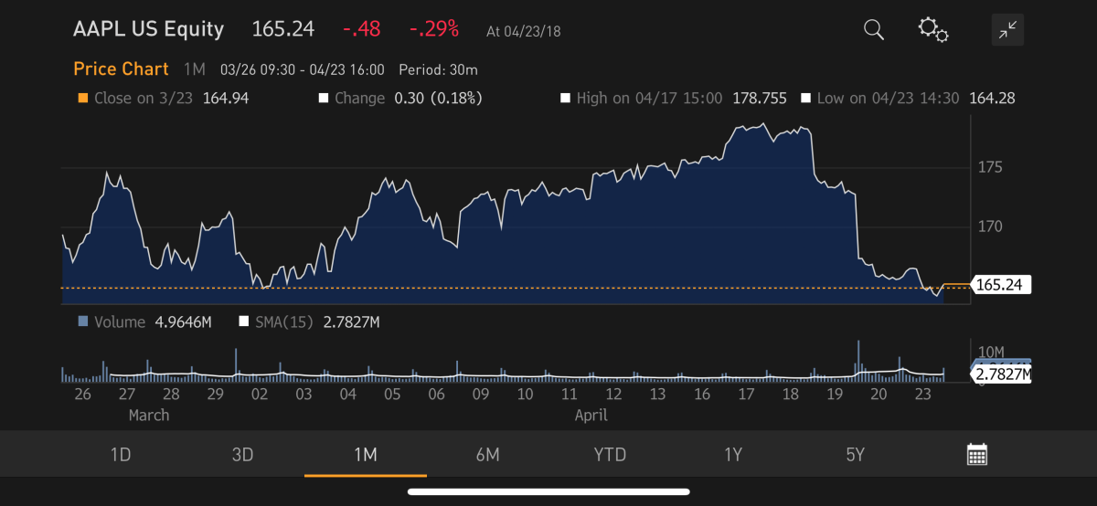Switch to the 3D range tab
Image resolution: width=1097 pixels, height=506 pixels.
click(242, 455)
